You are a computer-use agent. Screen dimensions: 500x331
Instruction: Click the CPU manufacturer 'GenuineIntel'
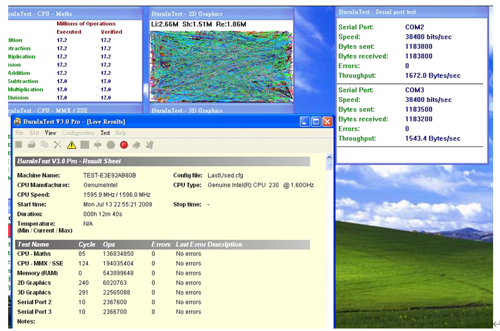[100, 185]
